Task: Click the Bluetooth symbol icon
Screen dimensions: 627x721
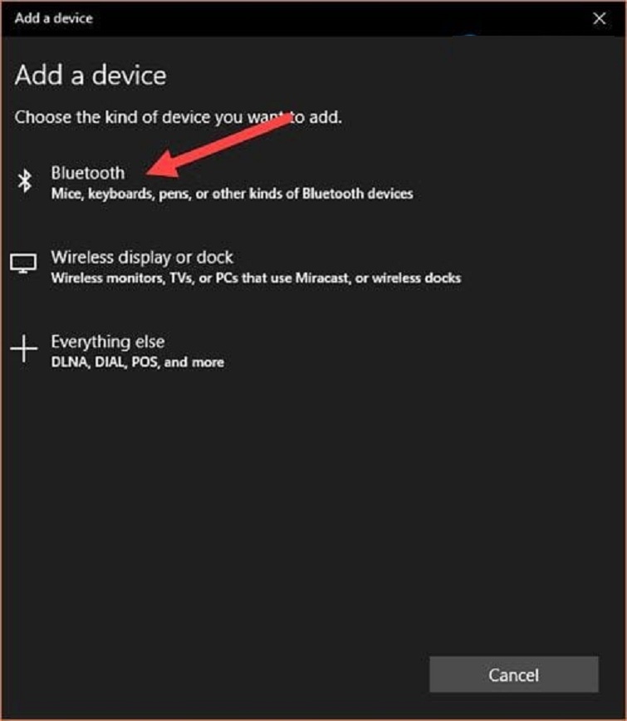Action: click(24, 180)
